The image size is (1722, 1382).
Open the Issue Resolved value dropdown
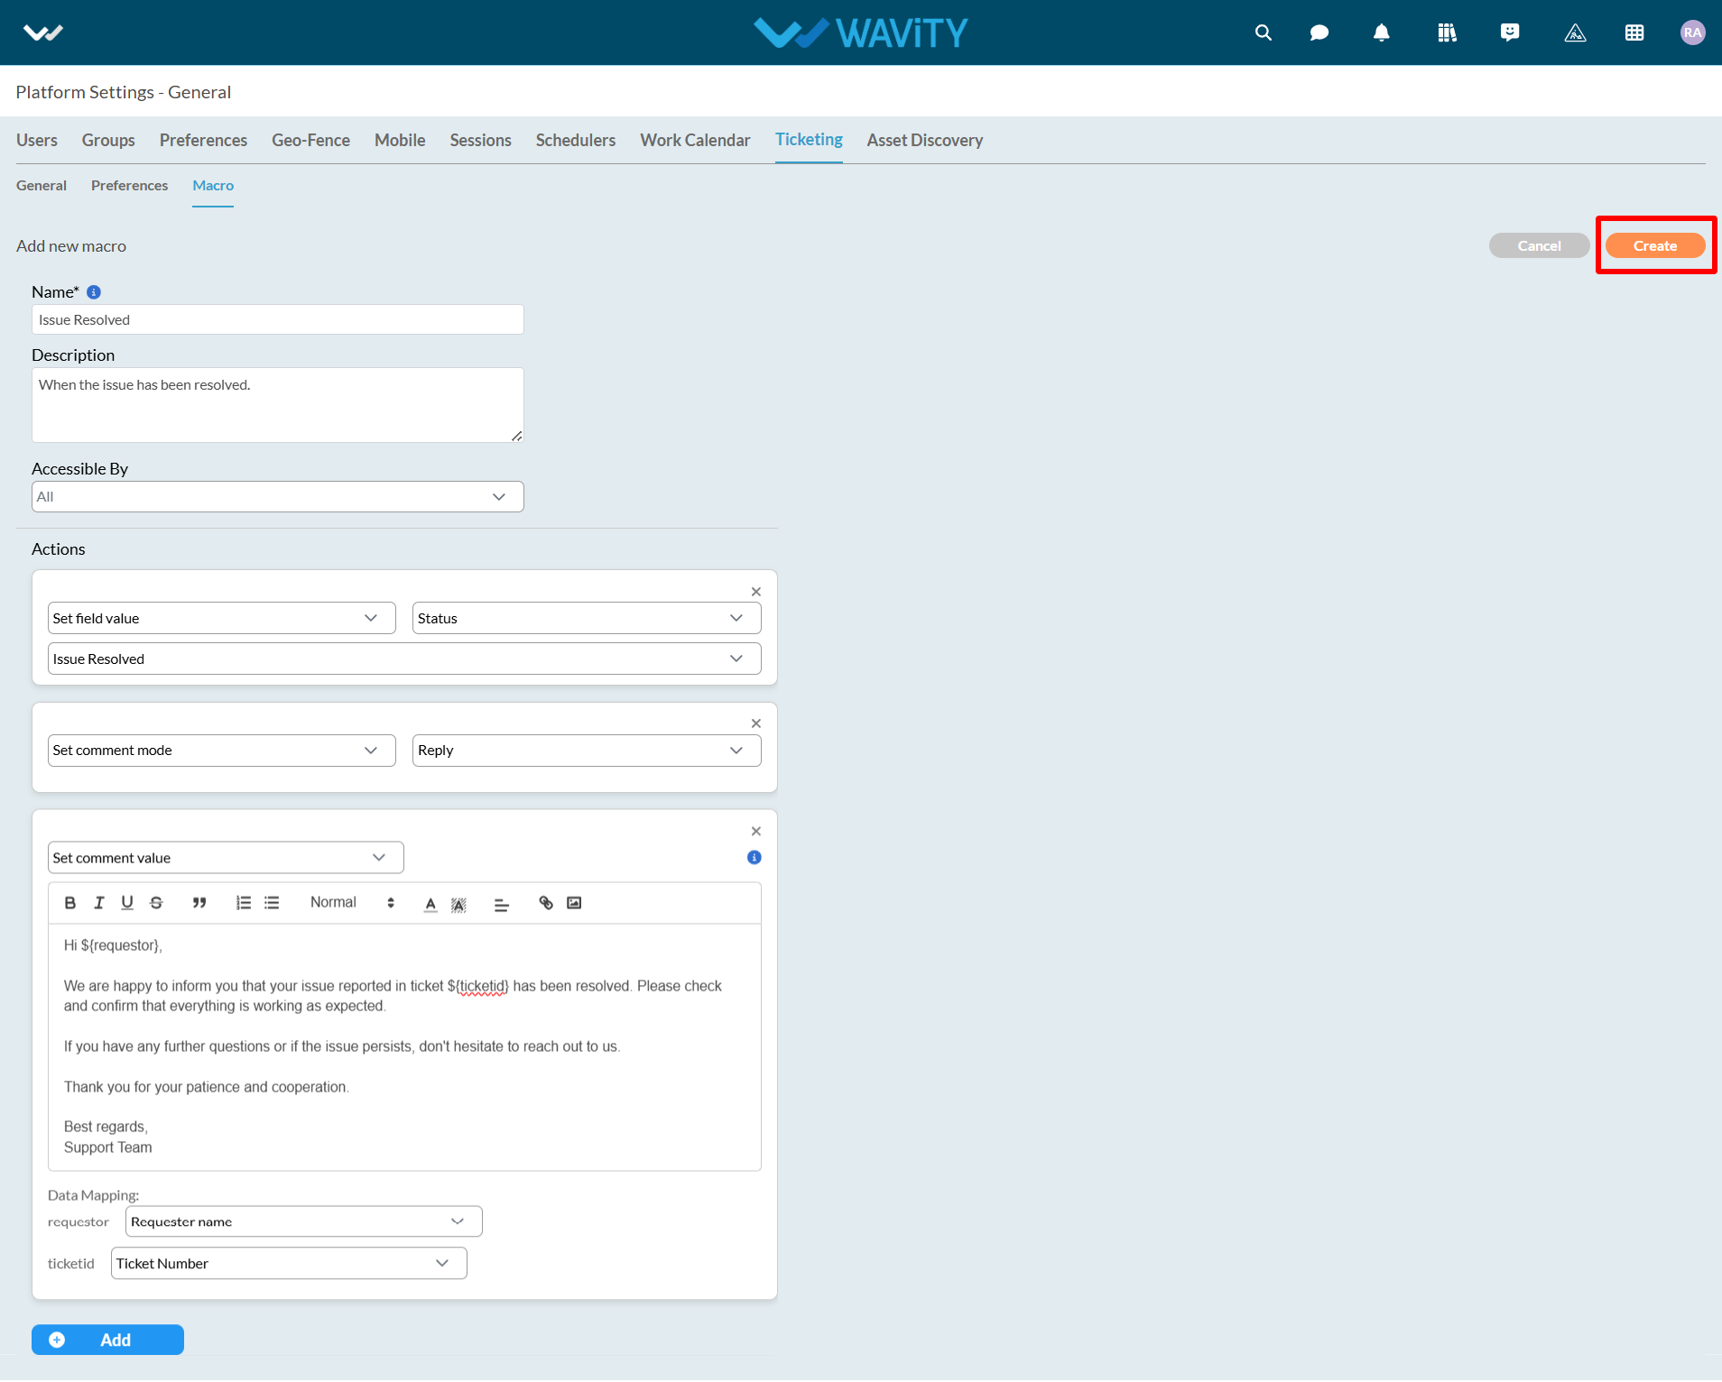[404, 659]
